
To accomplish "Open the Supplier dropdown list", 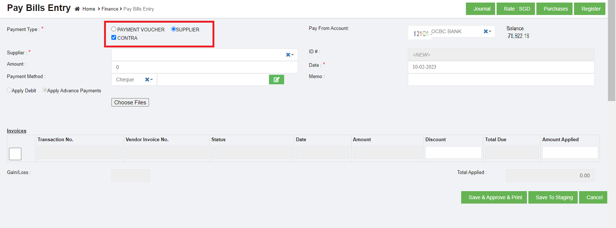I will [292, 55].
